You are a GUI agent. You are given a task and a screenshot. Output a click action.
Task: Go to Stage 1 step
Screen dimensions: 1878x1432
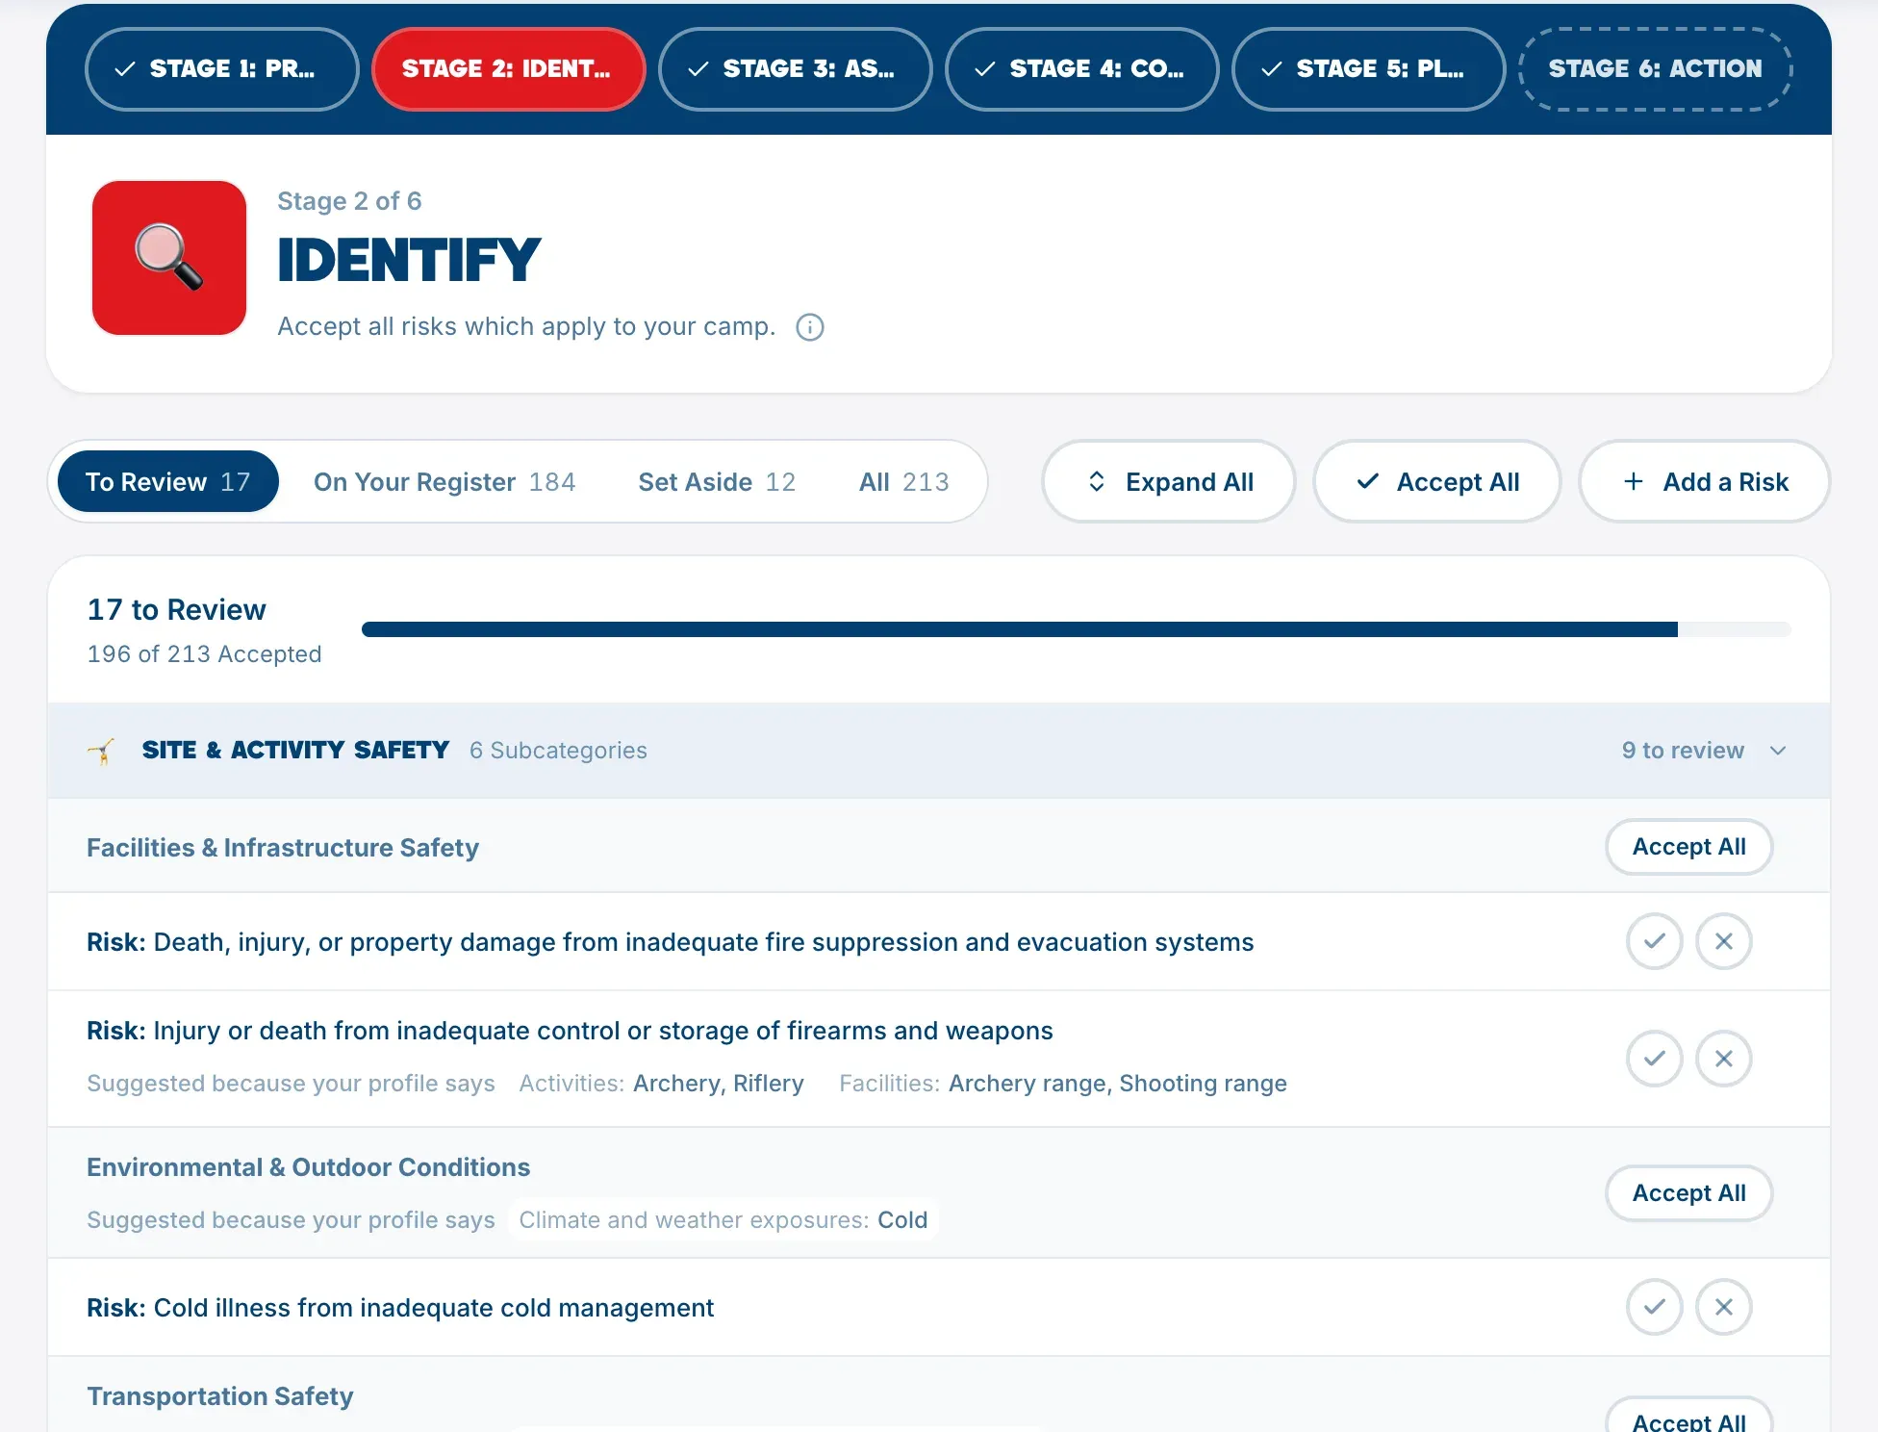pos(222,69)
